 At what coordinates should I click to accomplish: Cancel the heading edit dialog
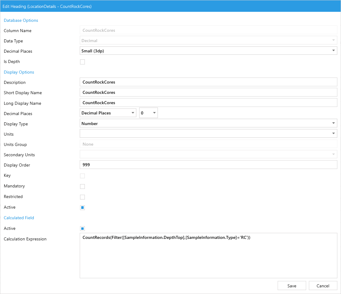click(323, 286)
